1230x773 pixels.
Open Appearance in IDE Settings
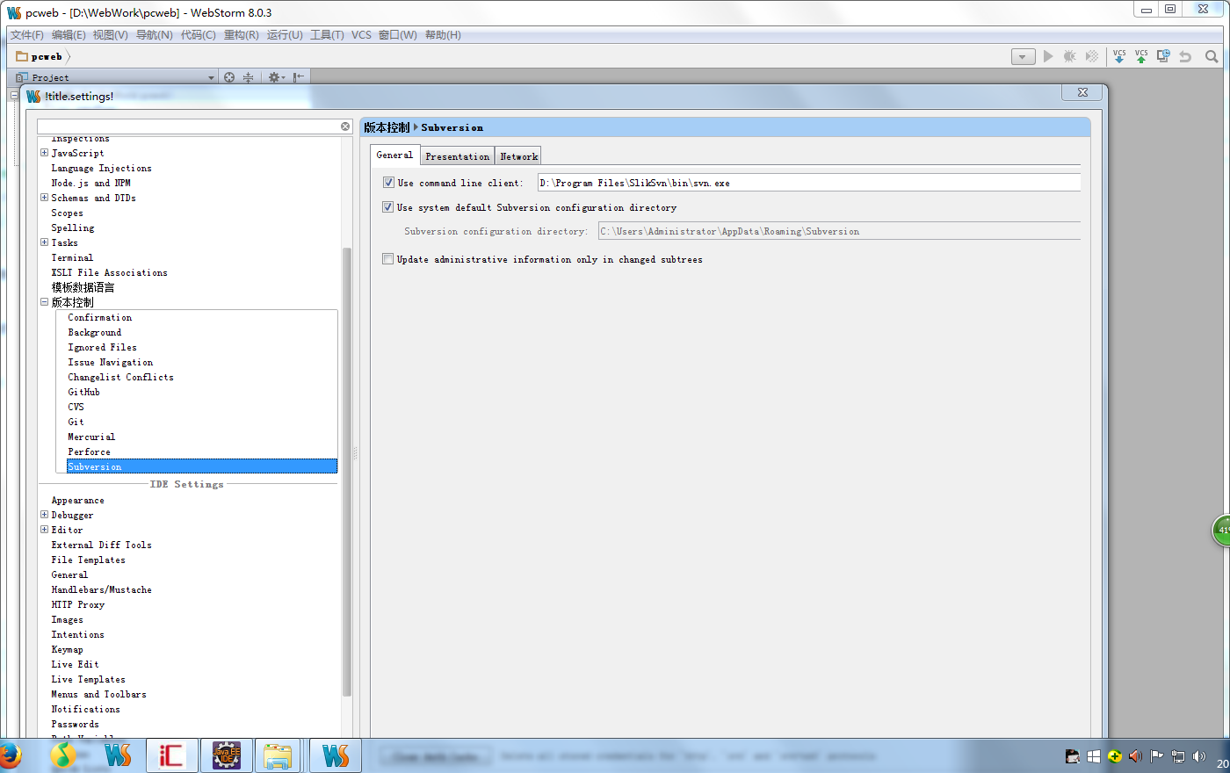[x=77, y=500]
